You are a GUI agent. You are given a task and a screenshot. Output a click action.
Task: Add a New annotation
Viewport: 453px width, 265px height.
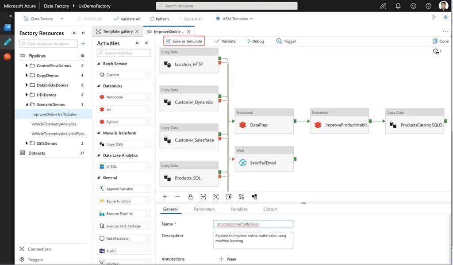click(227, 259)
